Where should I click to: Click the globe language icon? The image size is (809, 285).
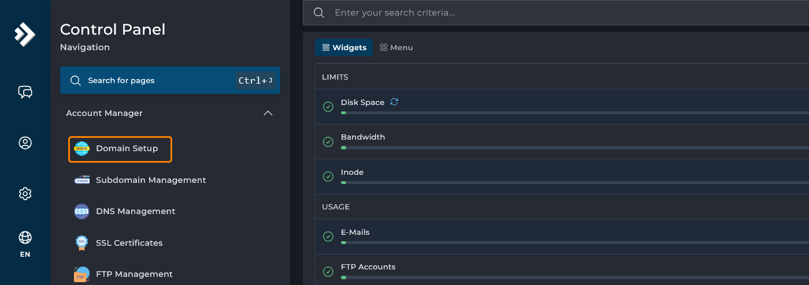[x=25, y=237]
